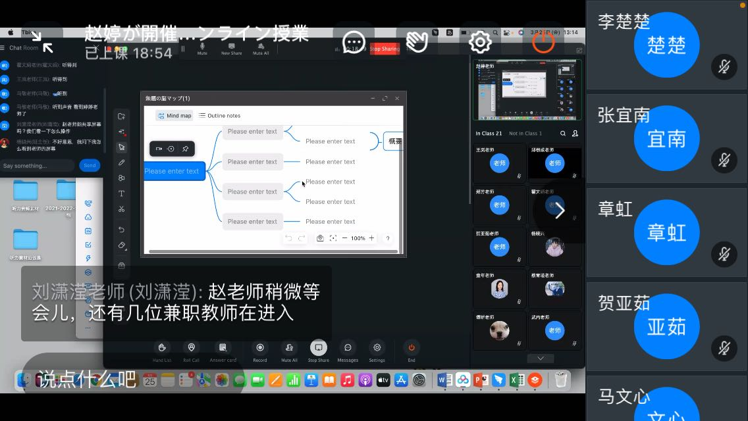Image resolution: width=748 pixels, height=421 pixels.
Task: Expand the participant grid with the down chevron
Action: point(541,359)
